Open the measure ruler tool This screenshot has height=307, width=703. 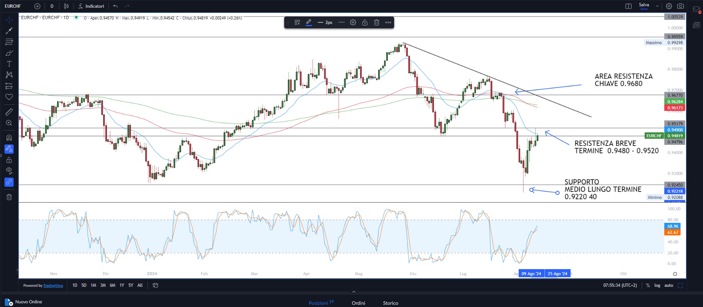tap(9, 112)
